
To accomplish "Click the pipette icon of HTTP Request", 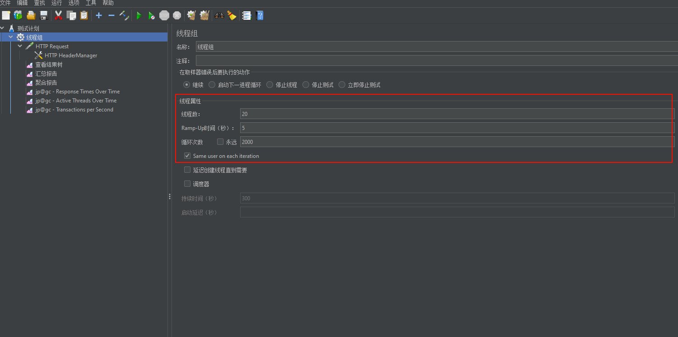I will (x=29, y=46).
